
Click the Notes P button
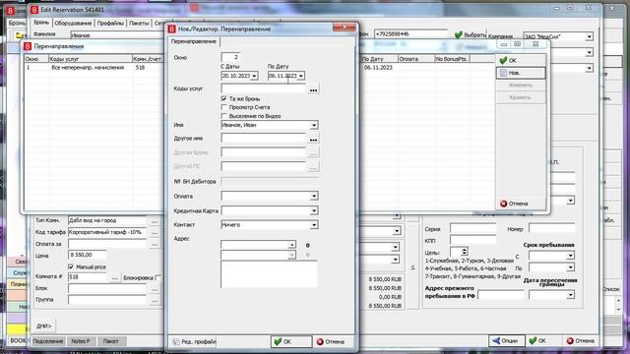pos(81,341)
